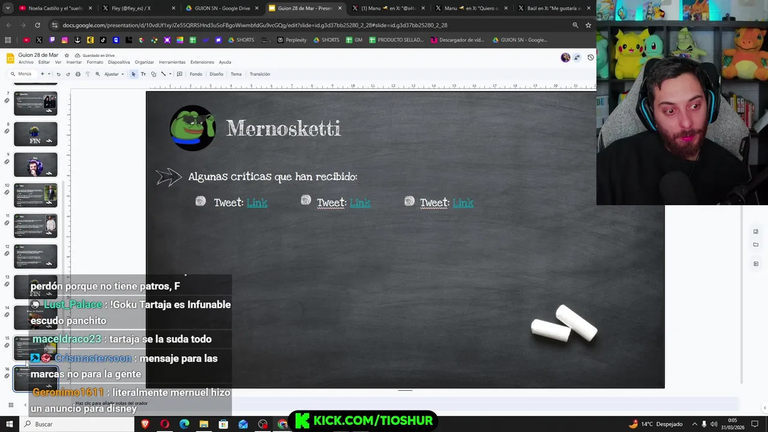Star the Guion 28 de Mar document
The height and width of the screenshot is (432, 768).
[x=67, y=55]
